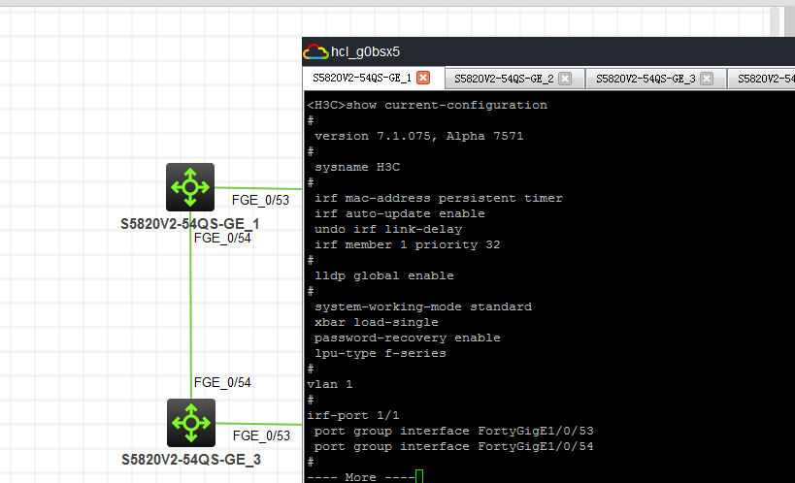This screenshot has height=483, width=795.
Task: Click the 'version 7.1.075, Alpha 7571' line
Action: click(x=418, y=136)
